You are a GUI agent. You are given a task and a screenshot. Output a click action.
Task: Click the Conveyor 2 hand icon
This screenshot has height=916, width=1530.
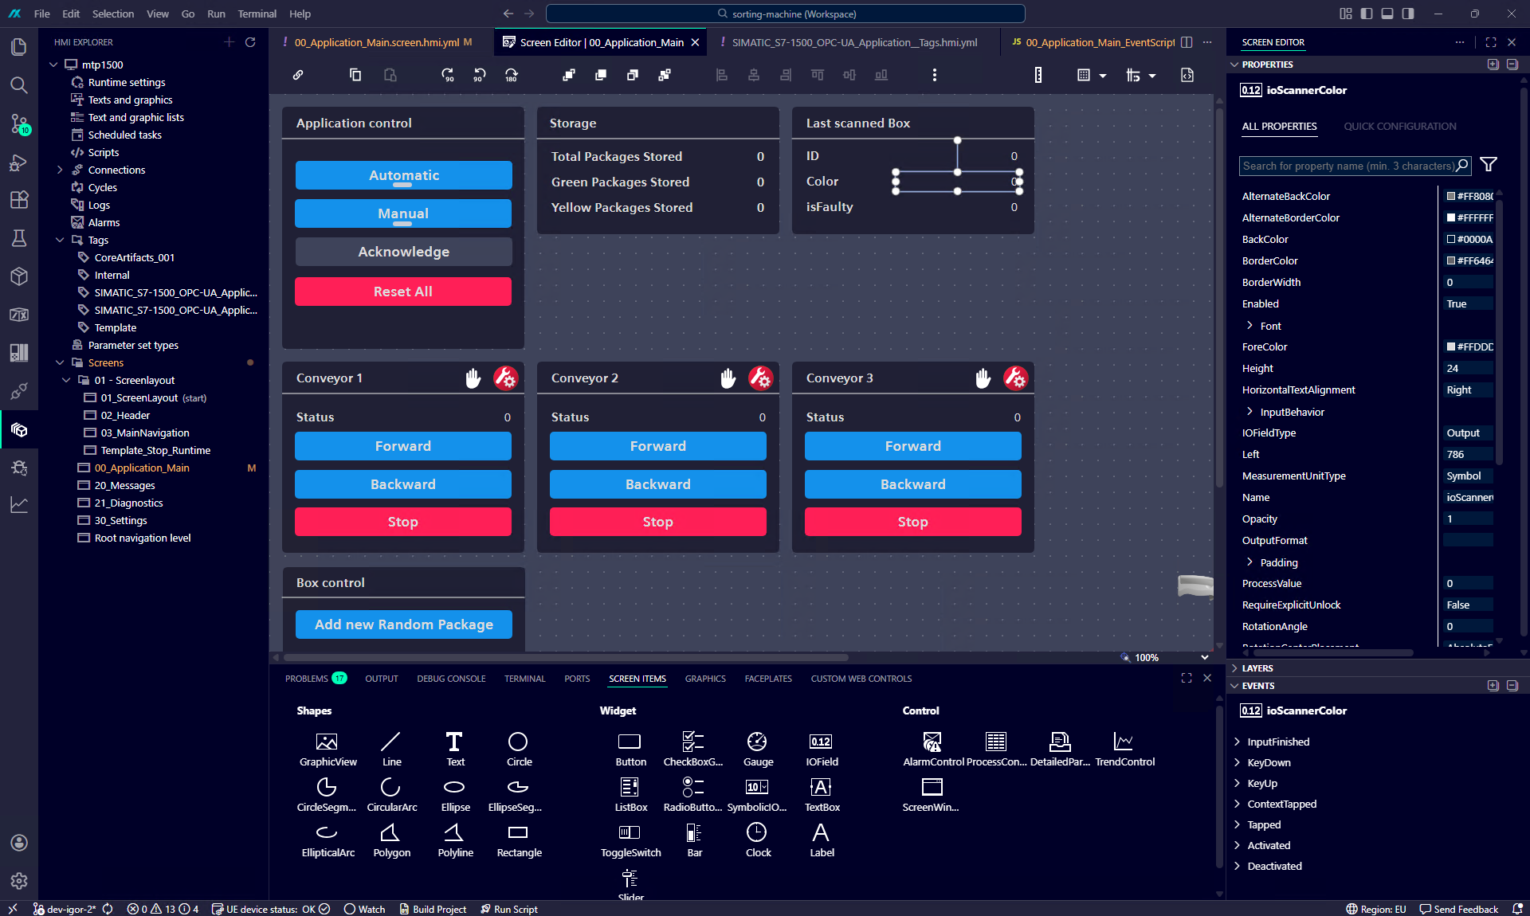[x=728, y=378]
